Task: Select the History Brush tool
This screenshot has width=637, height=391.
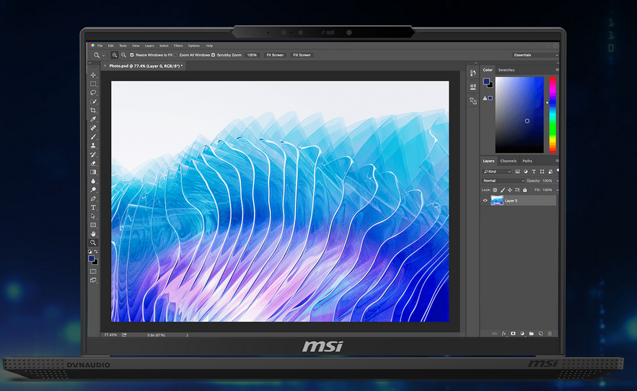Action: (x=93, y=154)
